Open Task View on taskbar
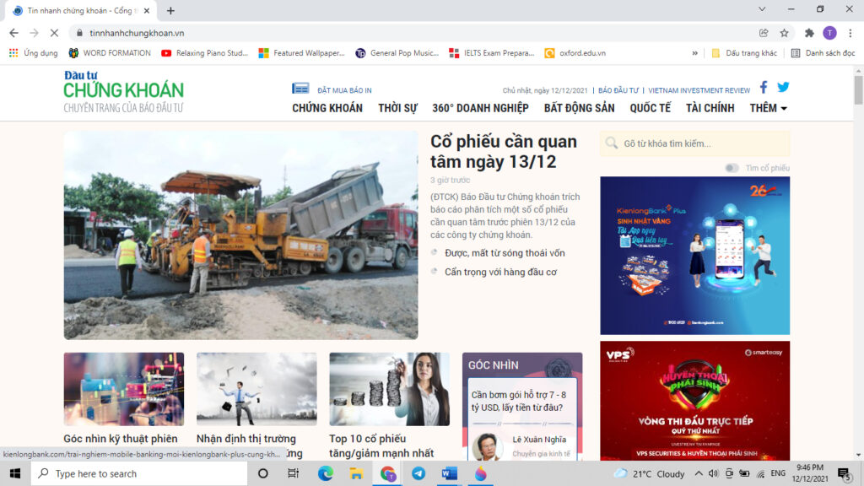 click(293, 473)
